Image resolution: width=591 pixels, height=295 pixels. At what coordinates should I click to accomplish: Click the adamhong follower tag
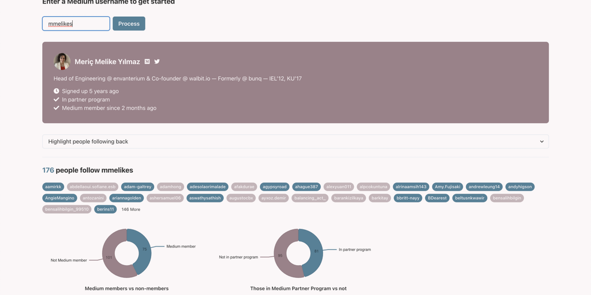pyautogui.click(x=170, y=187)
